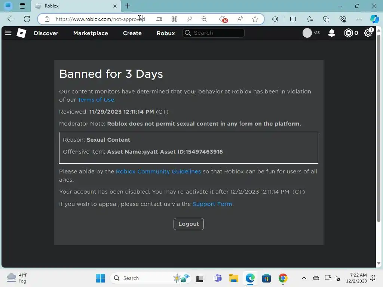Open the Edge profile icon
The width and height of the screenshot is (383, 287).
(8, 6)
